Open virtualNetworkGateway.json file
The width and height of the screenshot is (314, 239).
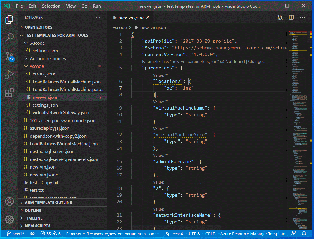tap(62, 113)
